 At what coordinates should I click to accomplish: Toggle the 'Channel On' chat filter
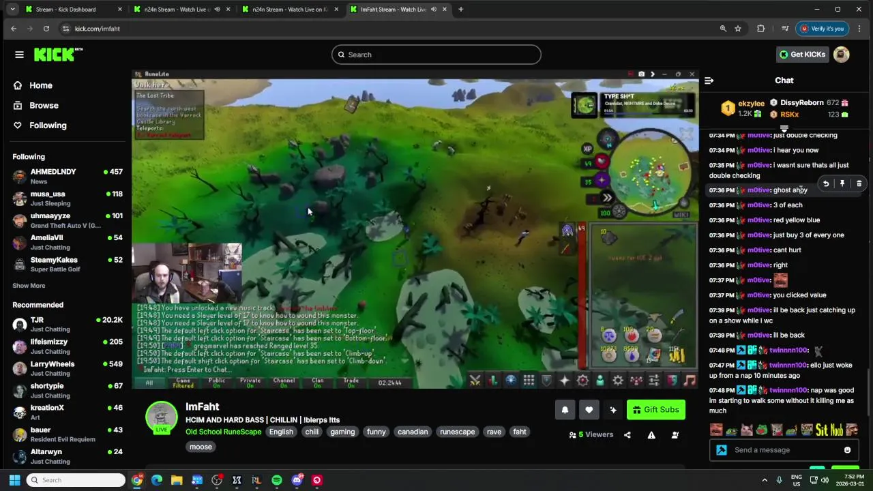tap(284, 383)
